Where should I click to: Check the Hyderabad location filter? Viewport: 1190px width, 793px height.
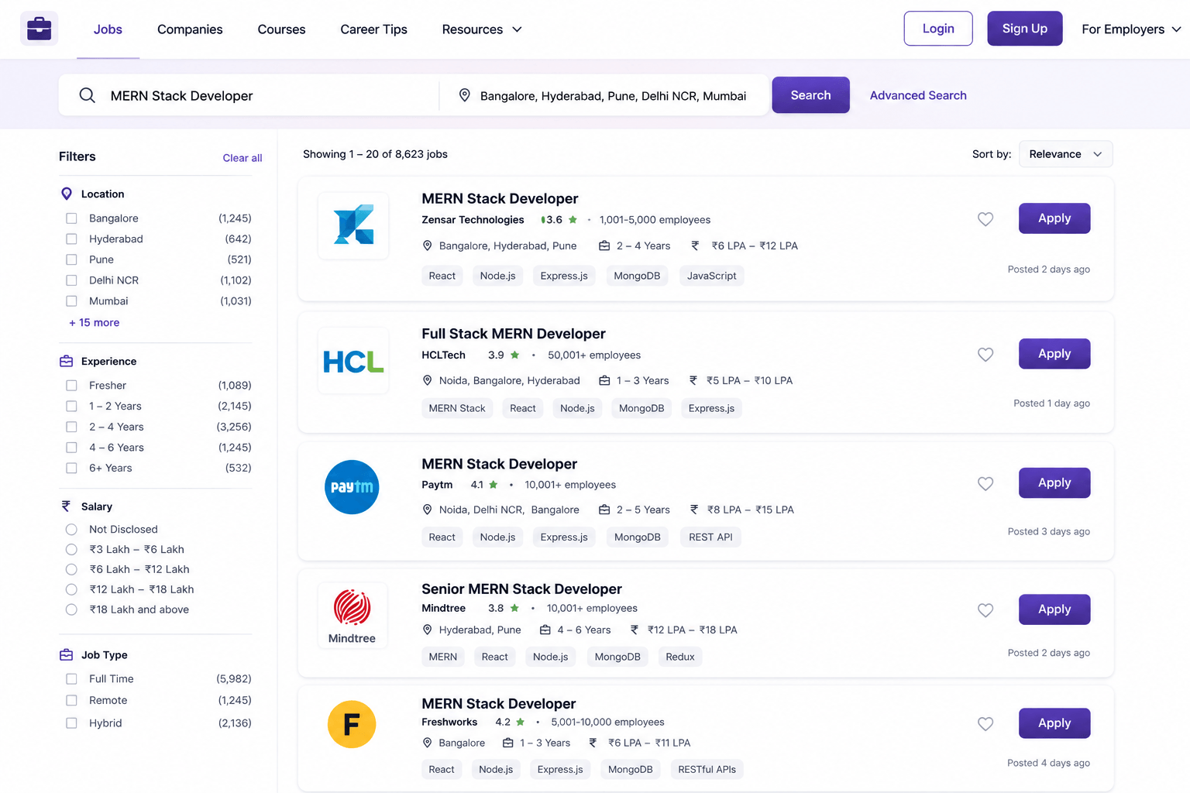click(71, 239)
